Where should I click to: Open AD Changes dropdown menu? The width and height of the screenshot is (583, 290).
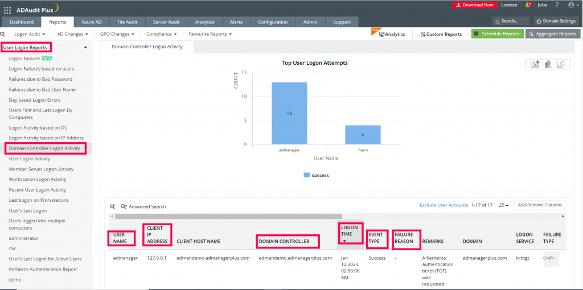coord(72,34)
